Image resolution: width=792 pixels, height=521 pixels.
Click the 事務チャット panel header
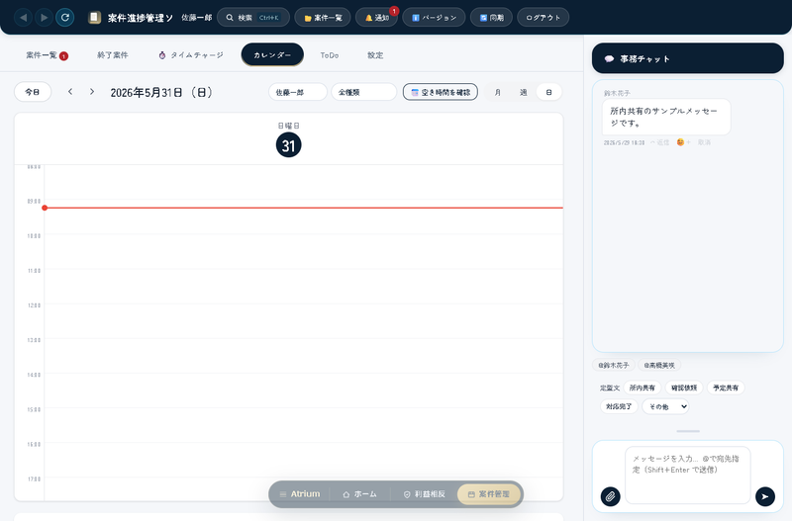[687, 58]
